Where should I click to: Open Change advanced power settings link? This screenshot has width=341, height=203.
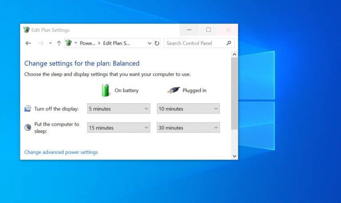pos(61,152)
